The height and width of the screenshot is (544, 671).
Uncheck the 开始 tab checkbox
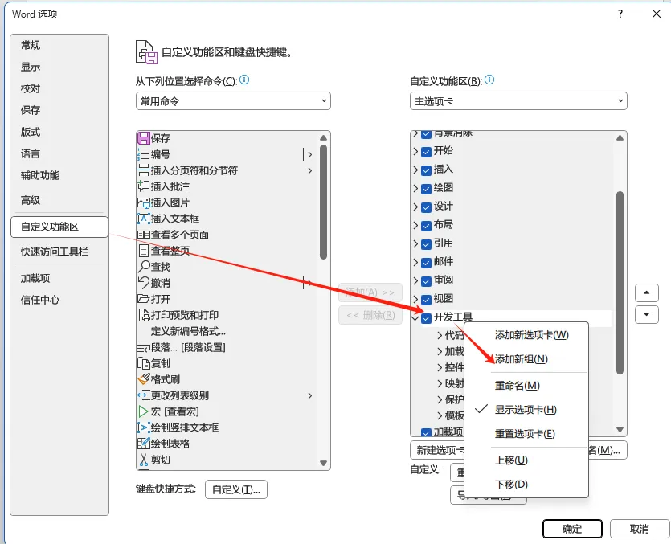[x=426, y=152]
